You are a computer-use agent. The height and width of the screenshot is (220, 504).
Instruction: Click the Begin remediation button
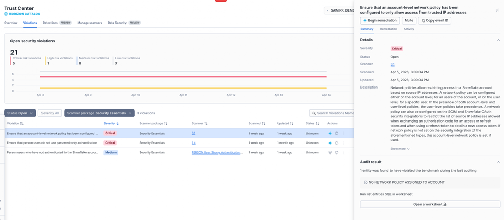click(380, 20)
